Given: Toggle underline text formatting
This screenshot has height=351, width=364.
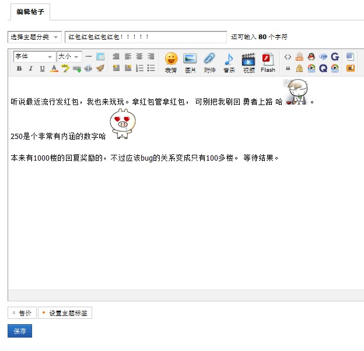Looking at the screenshot, I should (42, 68).
